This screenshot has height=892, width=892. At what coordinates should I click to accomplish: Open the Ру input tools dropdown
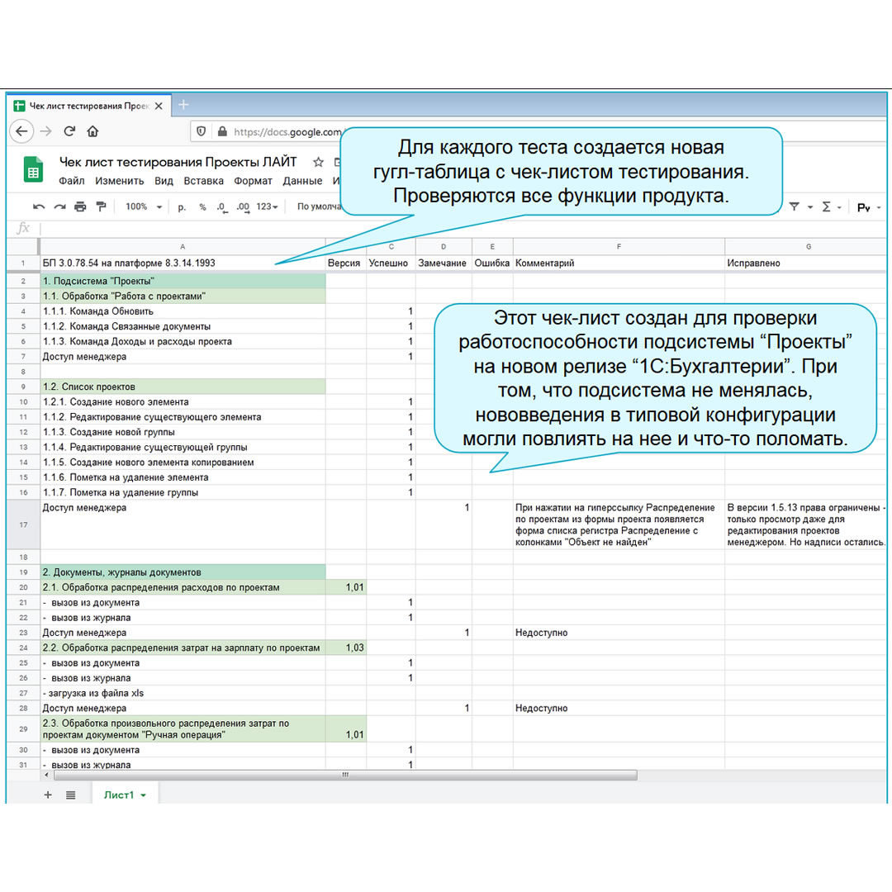pyautogui.click(x=869, y=207)
